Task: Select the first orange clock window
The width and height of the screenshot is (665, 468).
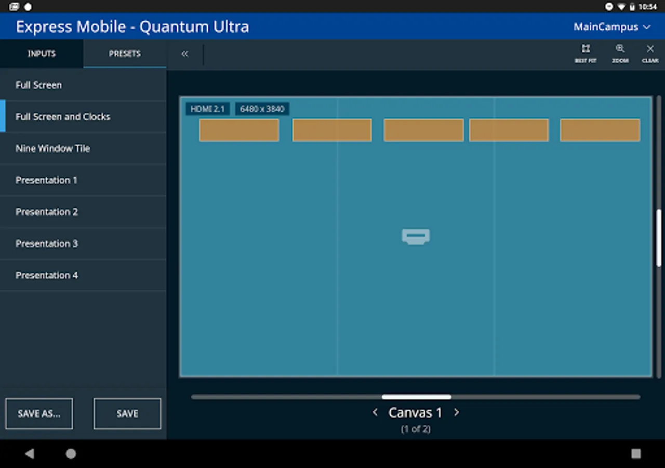Action: [x=239, y=130]
